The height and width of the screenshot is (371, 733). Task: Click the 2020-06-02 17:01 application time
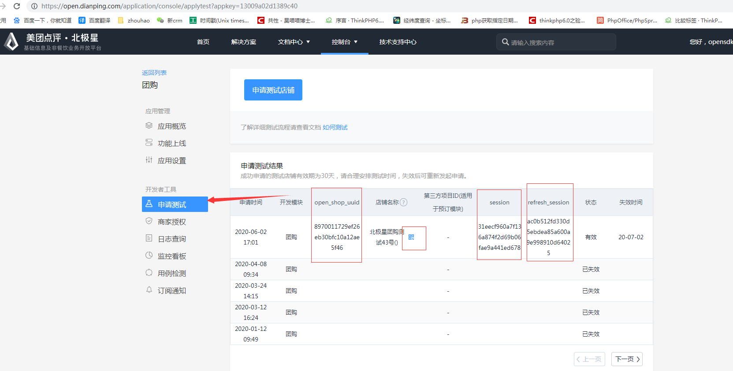(x=251, y=237)
